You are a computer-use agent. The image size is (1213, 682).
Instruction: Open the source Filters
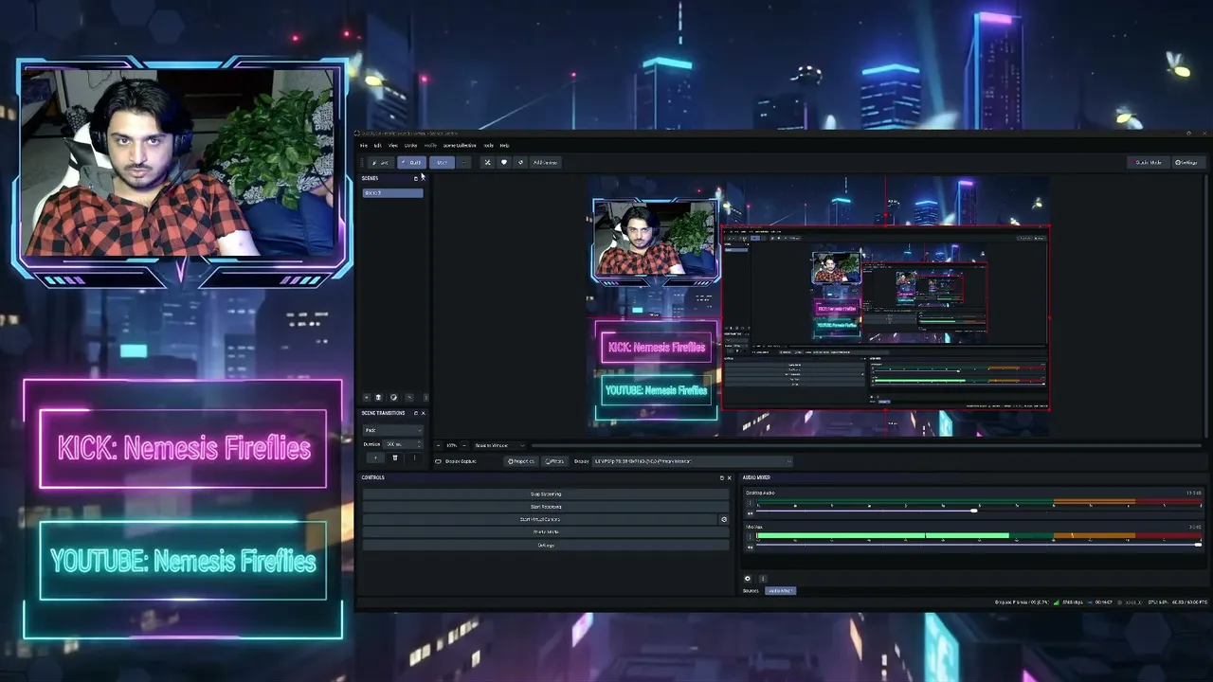click(x=555, y=461)
